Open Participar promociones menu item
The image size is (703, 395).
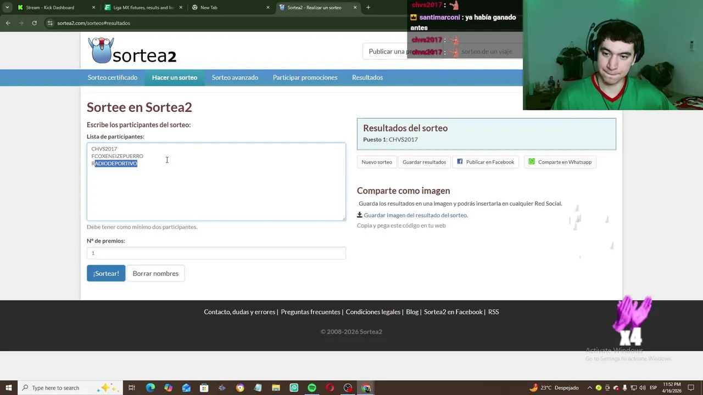pos(305,77)
